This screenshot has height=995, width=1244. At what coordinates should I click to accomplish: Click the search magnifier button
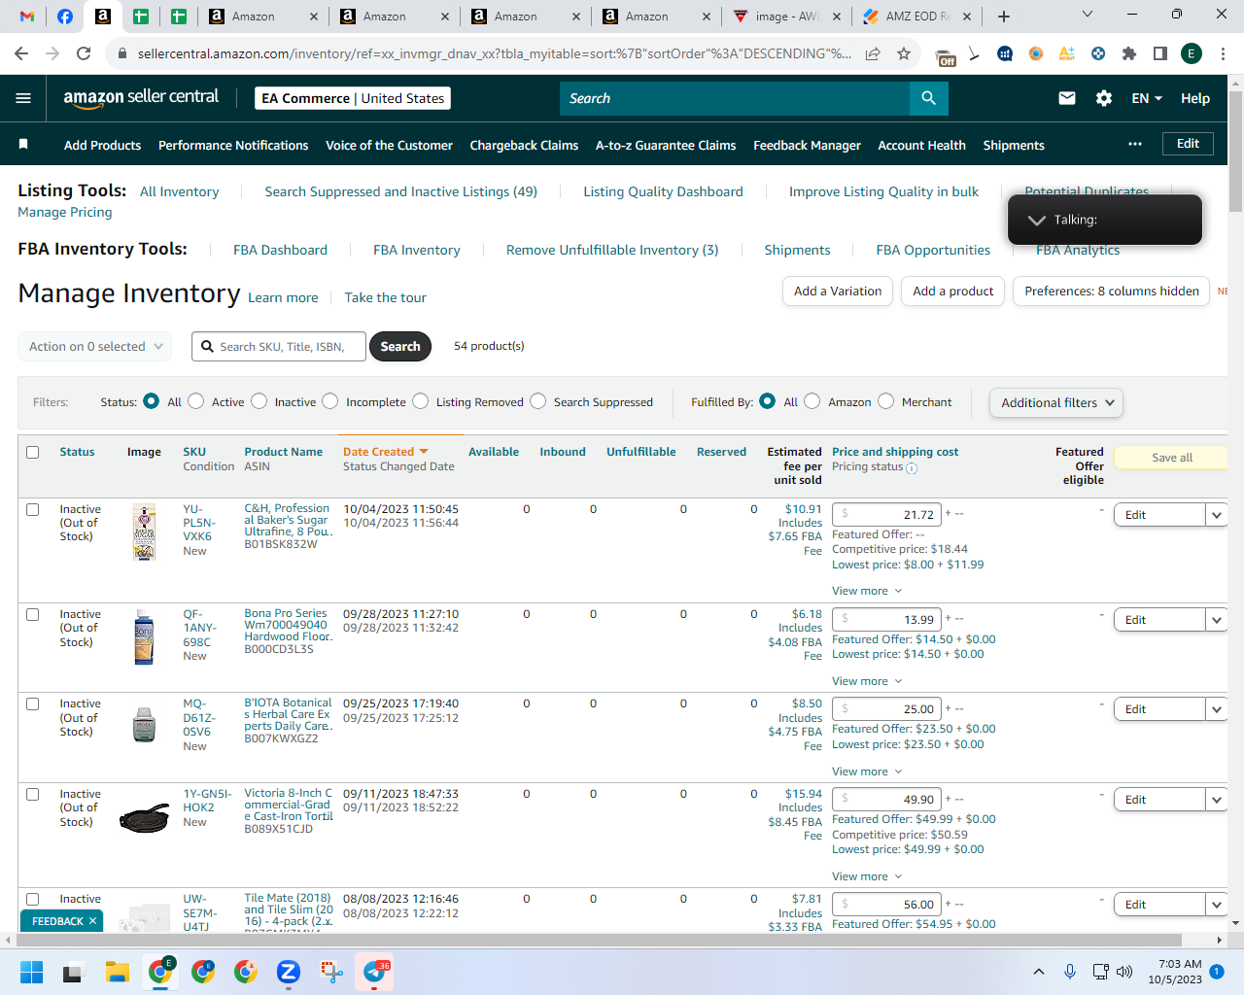[x=928, y=98]
